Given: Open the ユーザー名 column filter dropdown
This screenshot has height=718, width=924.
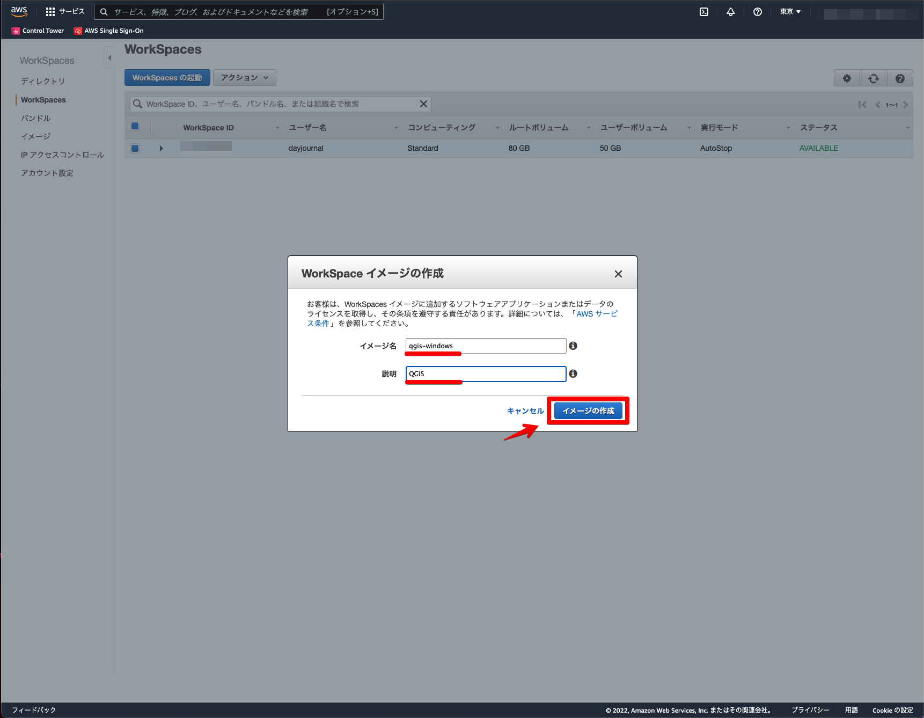Looking at the screenshot, I should tap(397, 128).
